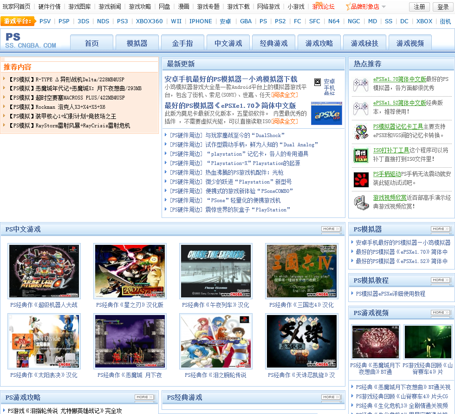The width and height of the screenshot is (455, 414).
Task: Open the 泪之腕轮传说 anime thumbnail
Action: click(216, 341)
